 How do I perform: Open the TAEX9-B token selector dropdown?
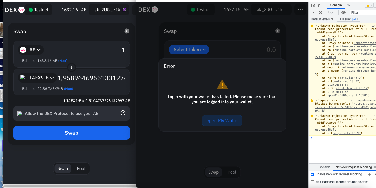pos(37,78)
